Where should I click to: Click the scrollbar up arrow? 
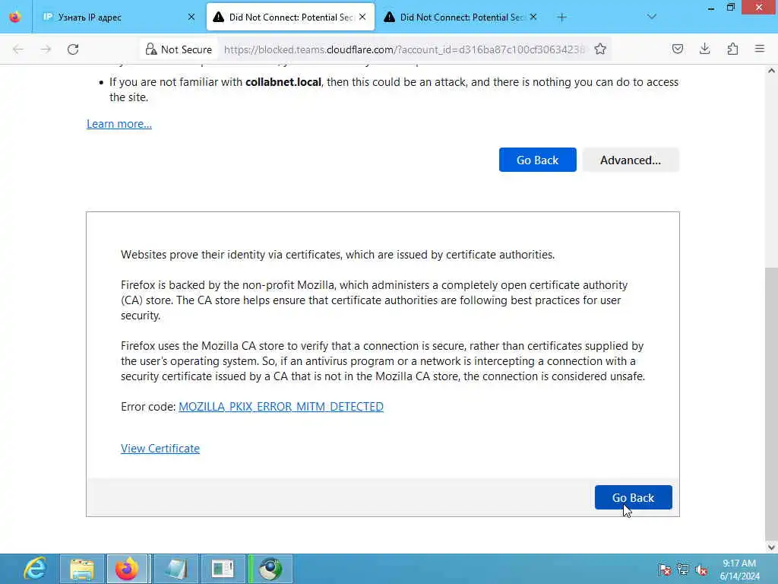[x=771, y=71]
